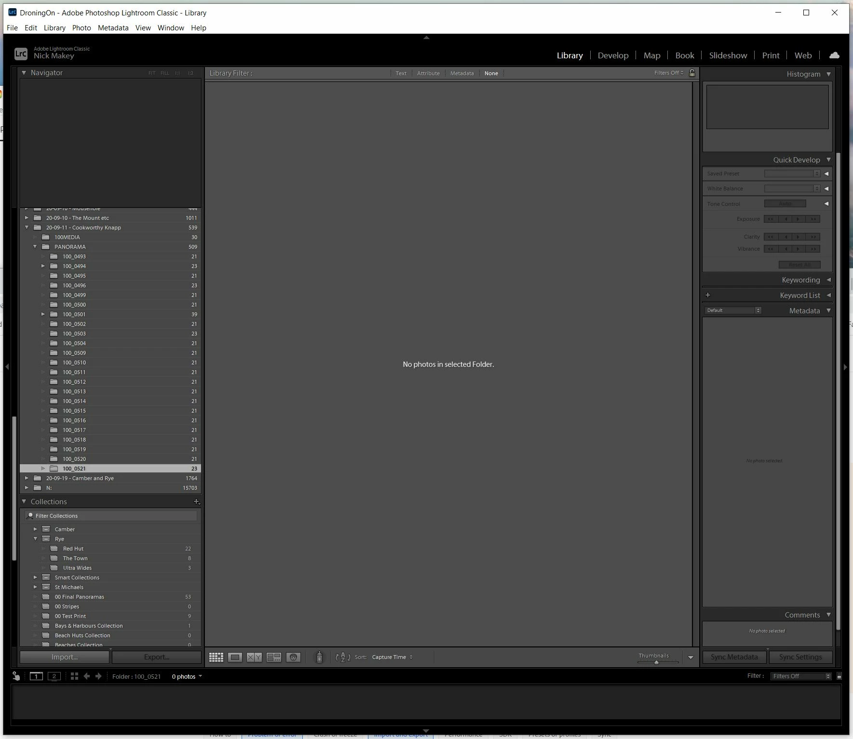Select the None library filter
Screen dimensions: 853x739
pos(491,73)
